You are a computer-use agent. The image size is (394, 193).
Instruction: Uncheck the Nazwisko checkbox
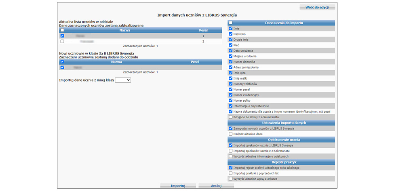pyautogui.click(x=230, y=34)
